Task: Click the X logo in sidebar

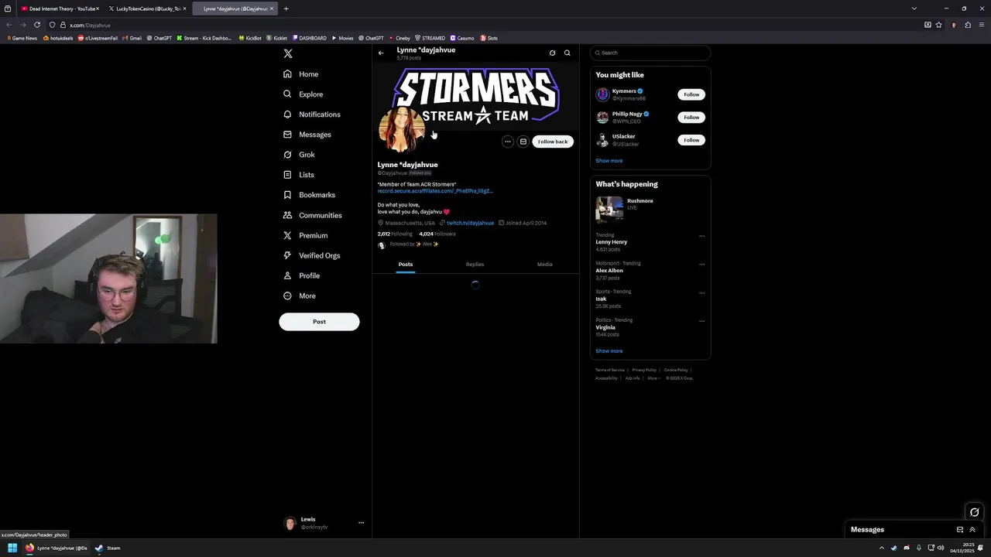Action: click(288, 53)
